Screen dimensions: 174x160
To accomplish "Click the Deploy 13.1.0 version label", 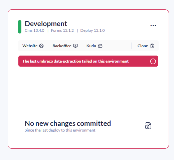I will pyautogui.click(x=93, y=30).
